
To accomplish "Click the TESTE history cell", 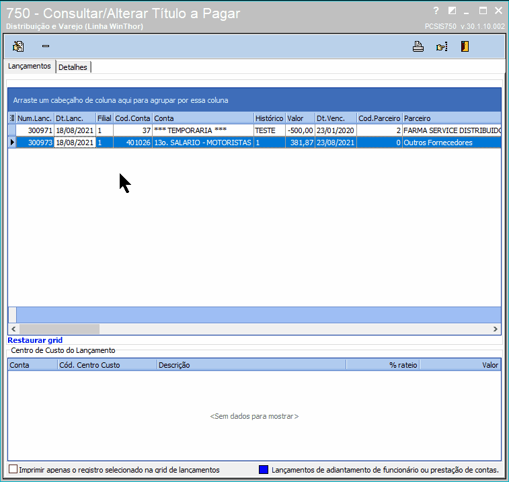I will (x=270, y=130).
